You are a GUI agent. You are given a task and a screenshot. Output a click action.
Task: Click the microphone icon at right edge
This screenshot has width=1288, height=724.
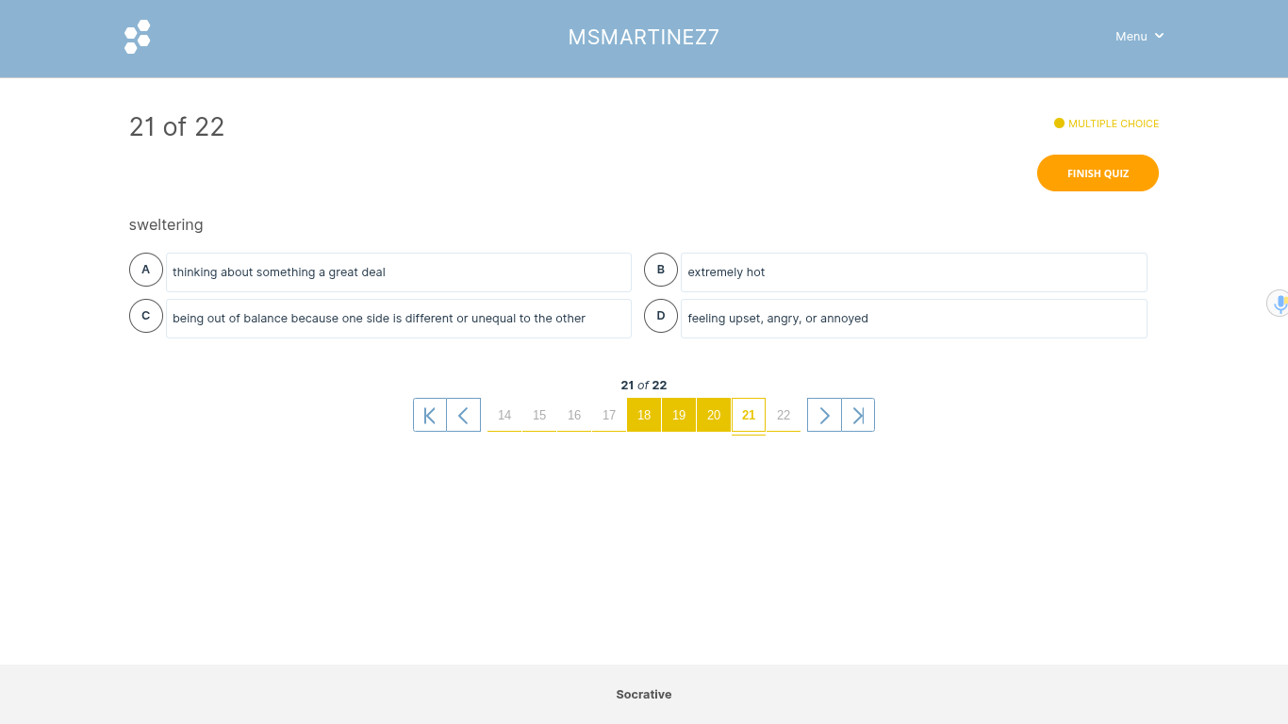click(1279, 304)
